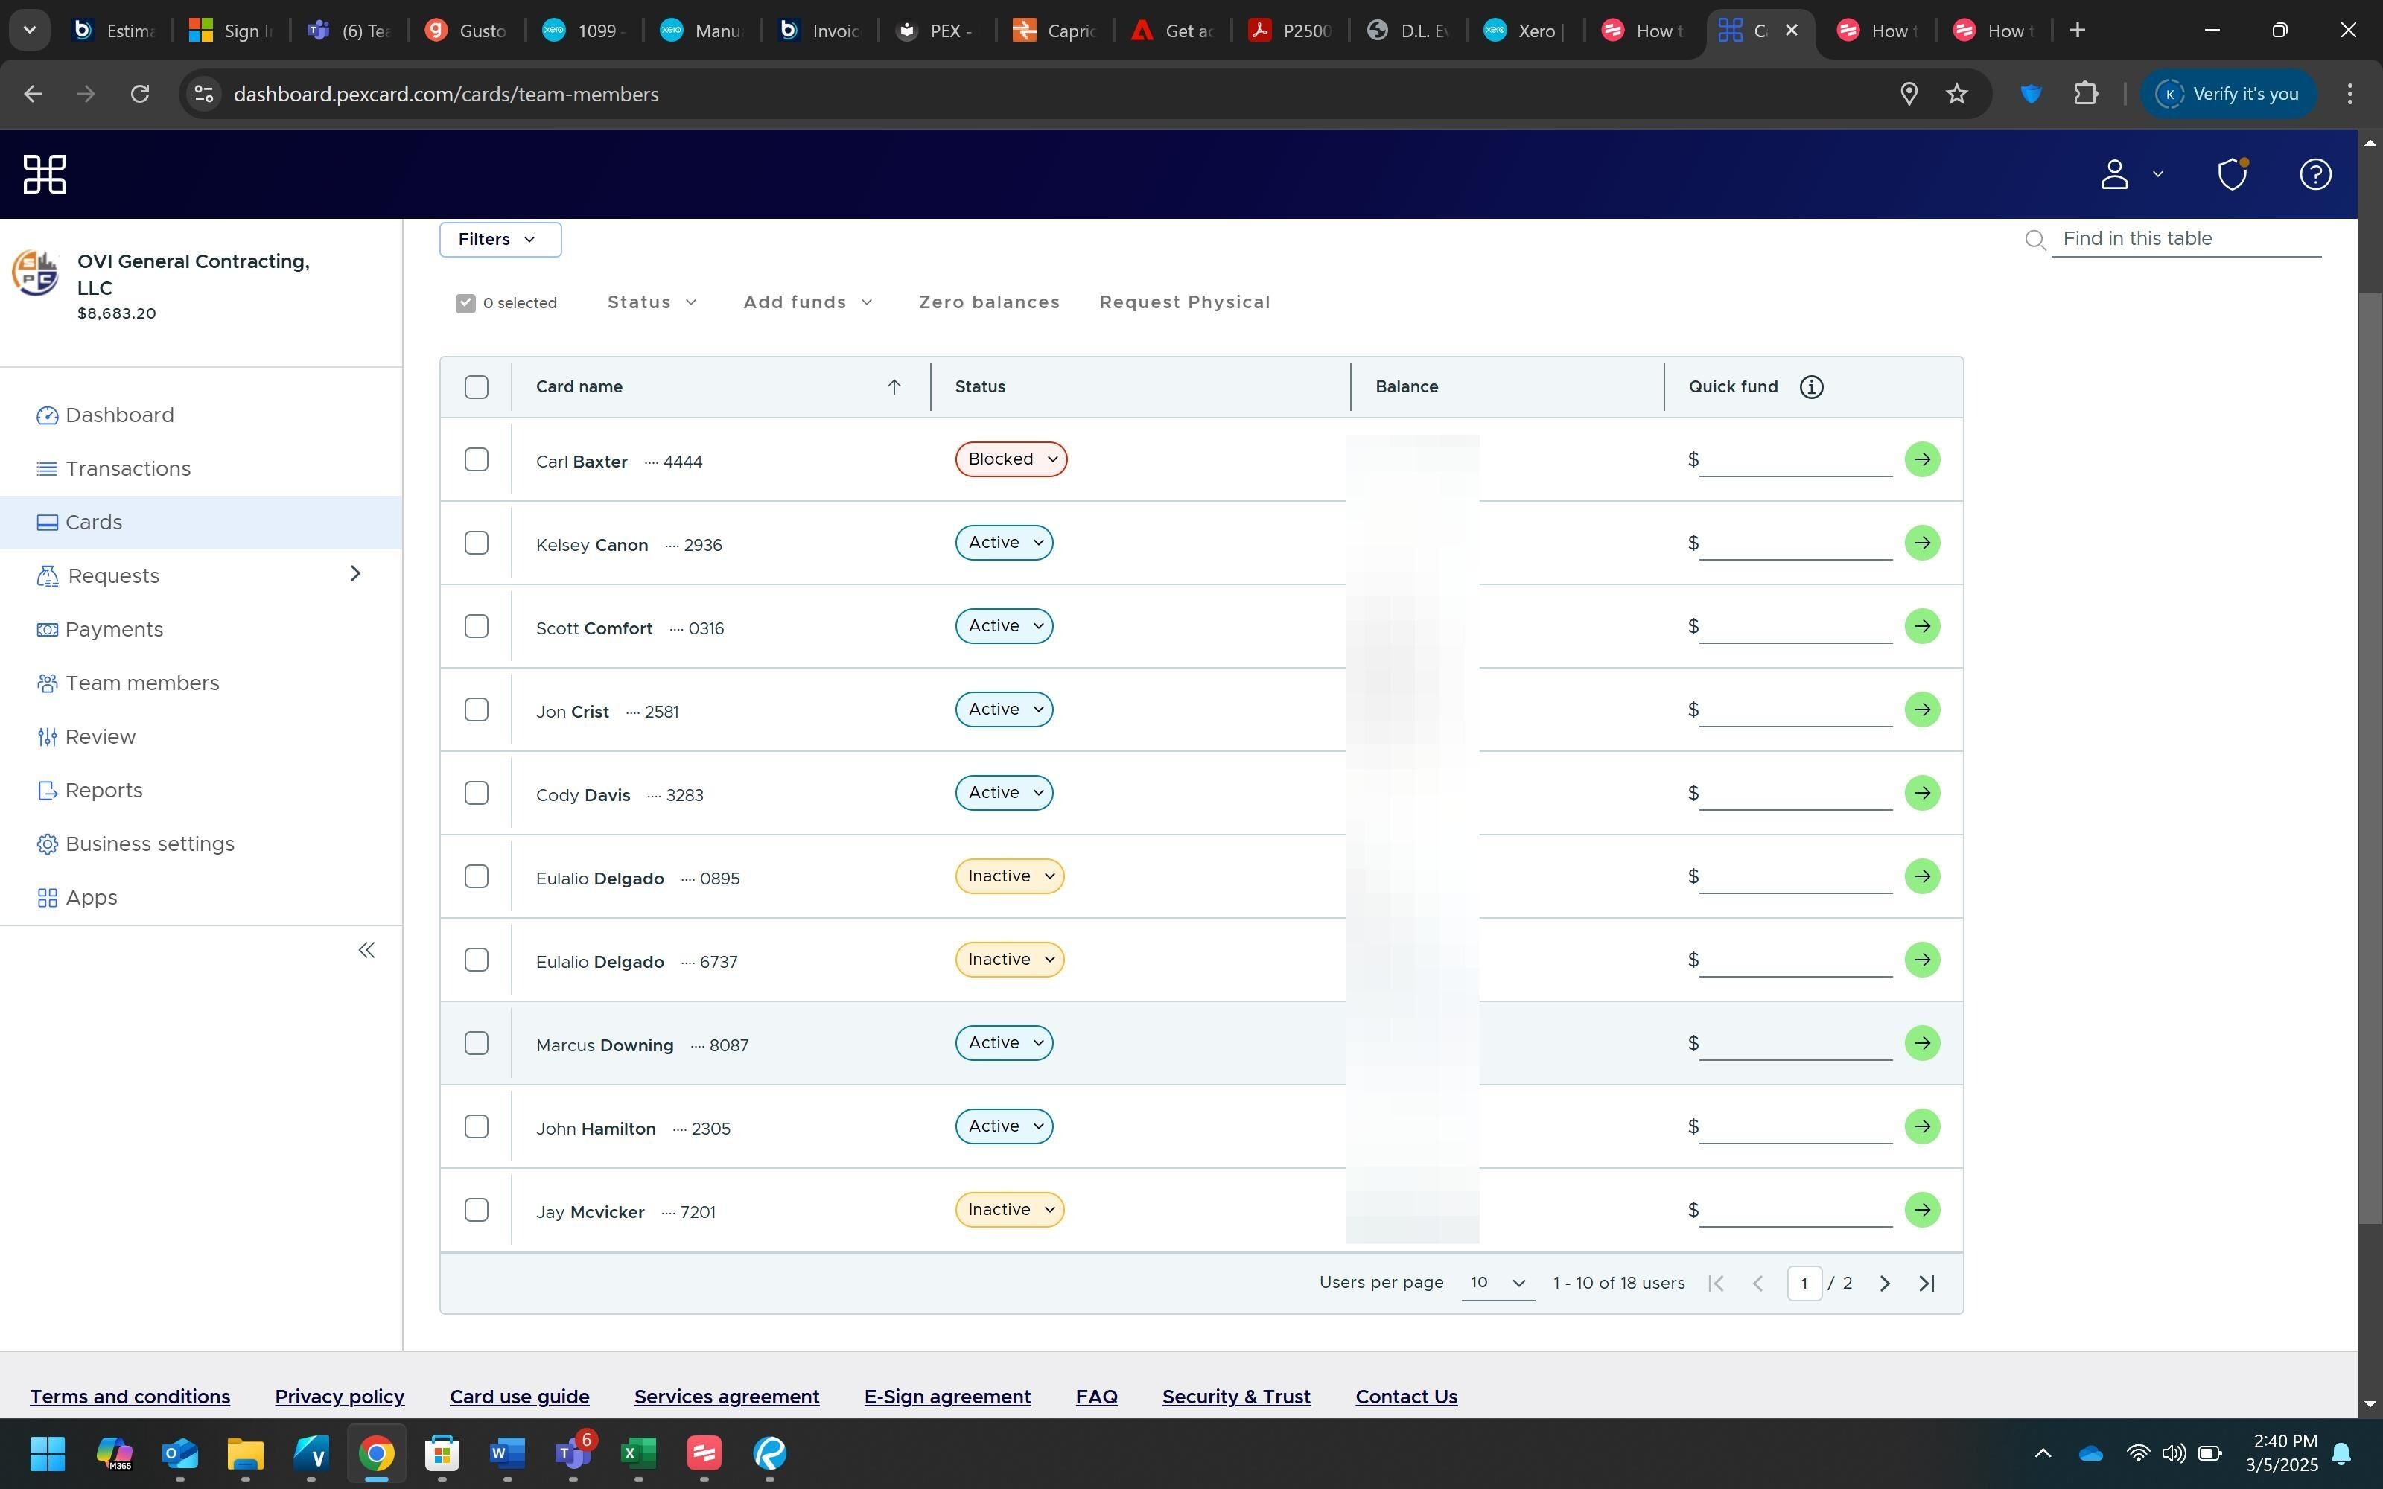Go to last page of users
2383x1489 pixels.
click(1927, 1284)
